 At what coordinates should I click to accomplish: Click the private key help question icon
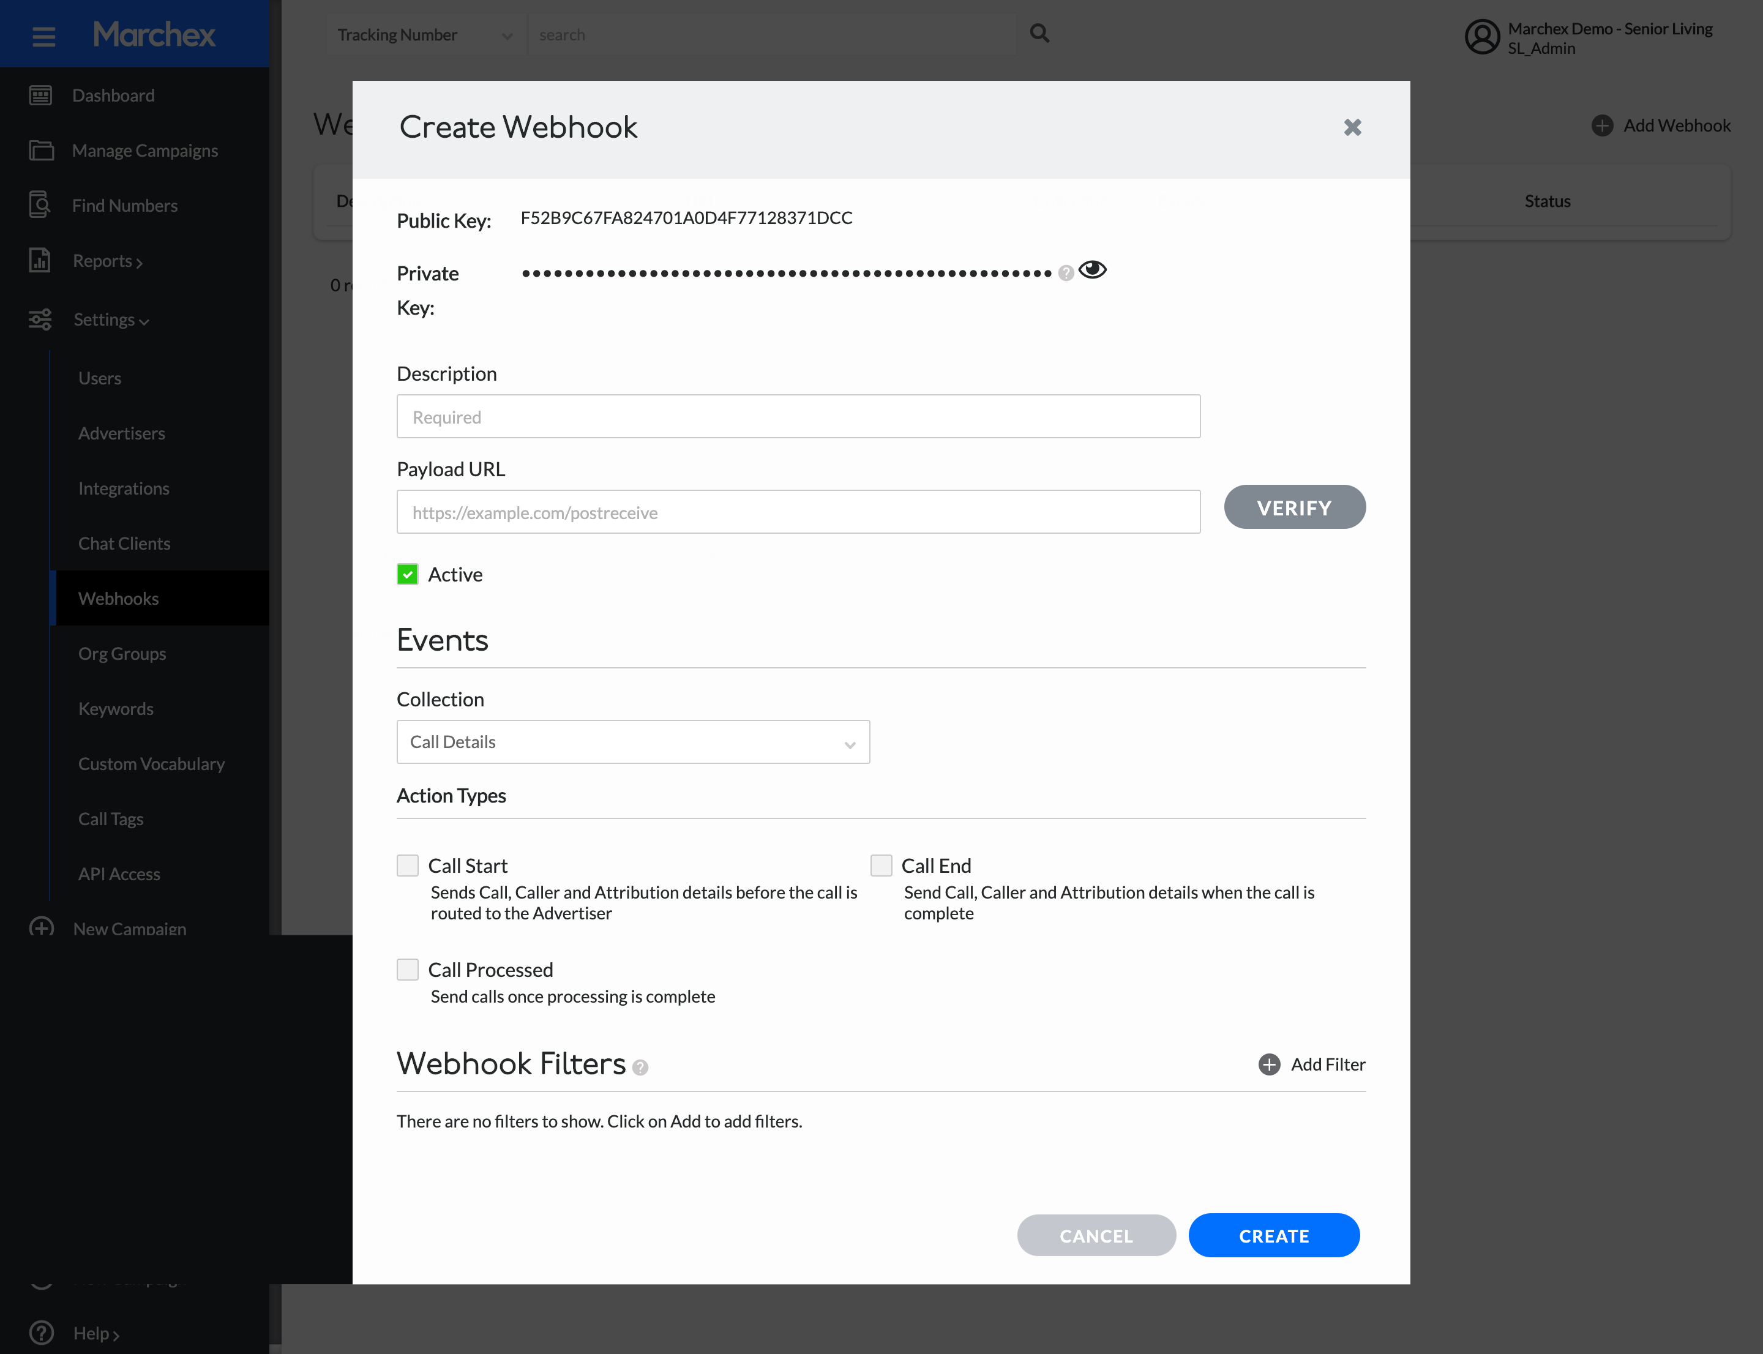(x=1066, y=273)
